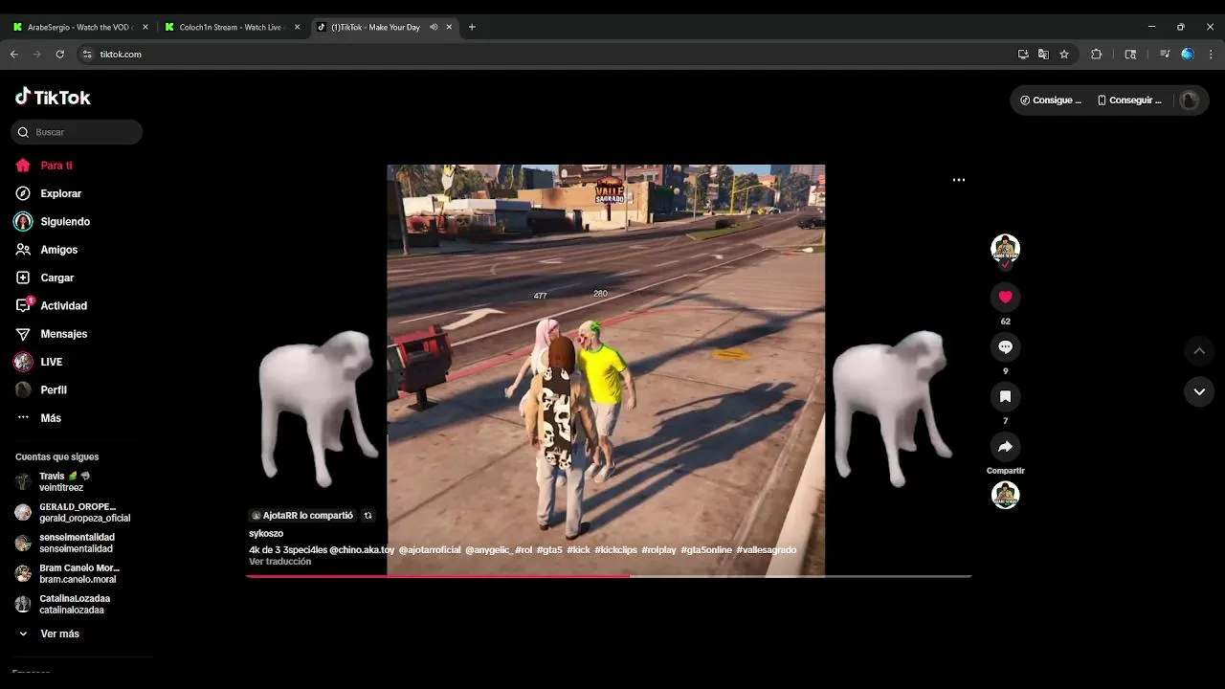Open Travis veintitreez account

(65, 481)
